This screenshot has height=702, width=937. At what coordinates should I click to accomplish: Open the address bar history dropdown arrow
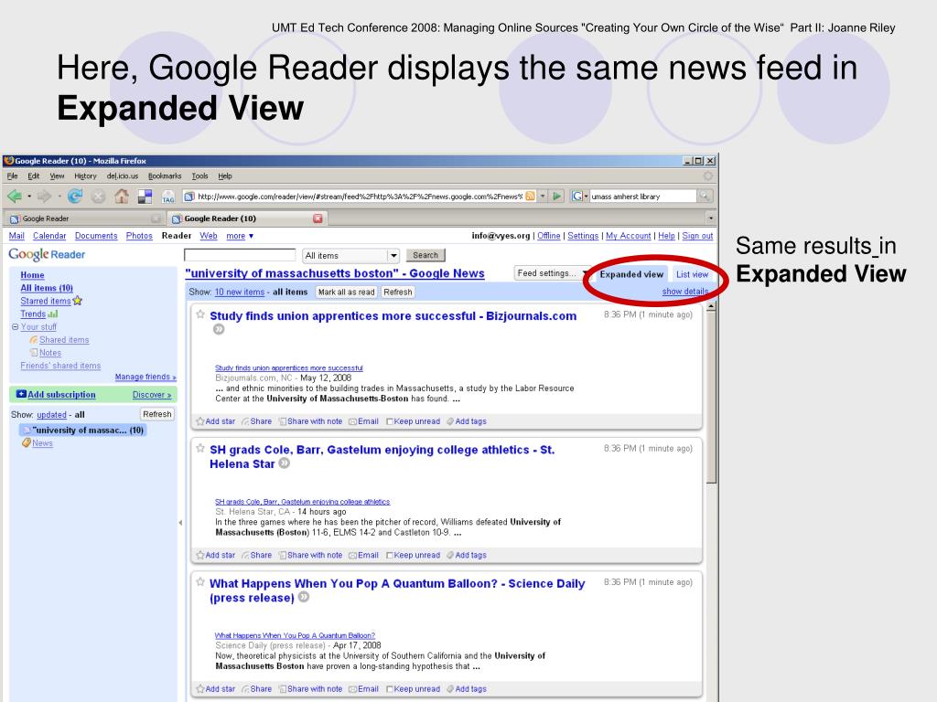pos(543,196)
